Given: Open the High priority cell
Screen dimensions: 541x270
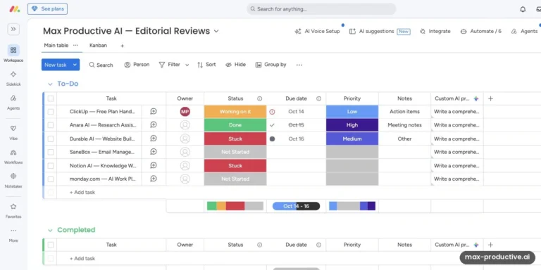Looking at the screenshot, I should point(352,125).
